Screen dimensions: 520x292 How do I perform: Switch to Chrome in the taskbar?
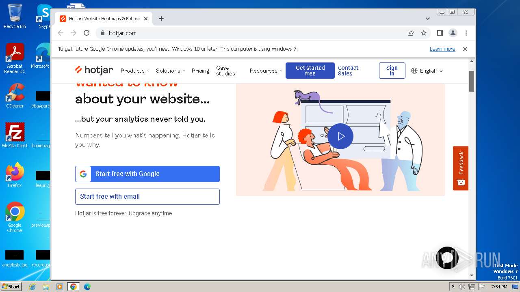click(x=74, y=287)
